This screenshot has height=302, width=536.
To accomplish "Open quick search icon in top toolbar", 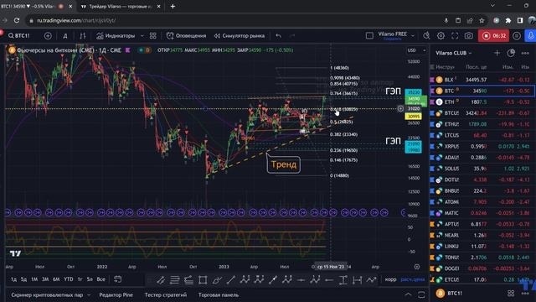I will click(426, 35).
